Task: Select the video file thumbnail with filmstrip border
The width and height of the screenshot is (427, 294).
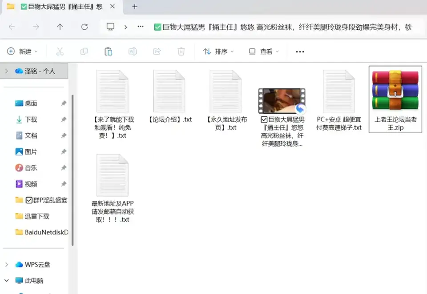Action: click(282, 101)
